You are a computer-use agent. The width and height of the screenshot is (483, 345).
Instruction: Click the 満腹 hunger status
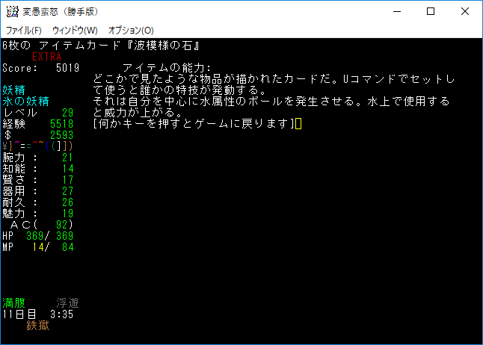click(14, 303)
